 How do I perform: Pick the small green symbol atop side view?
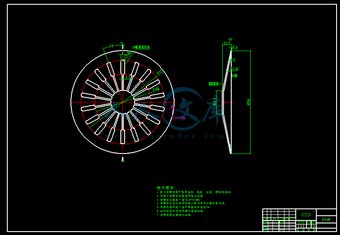pos(230,39)
